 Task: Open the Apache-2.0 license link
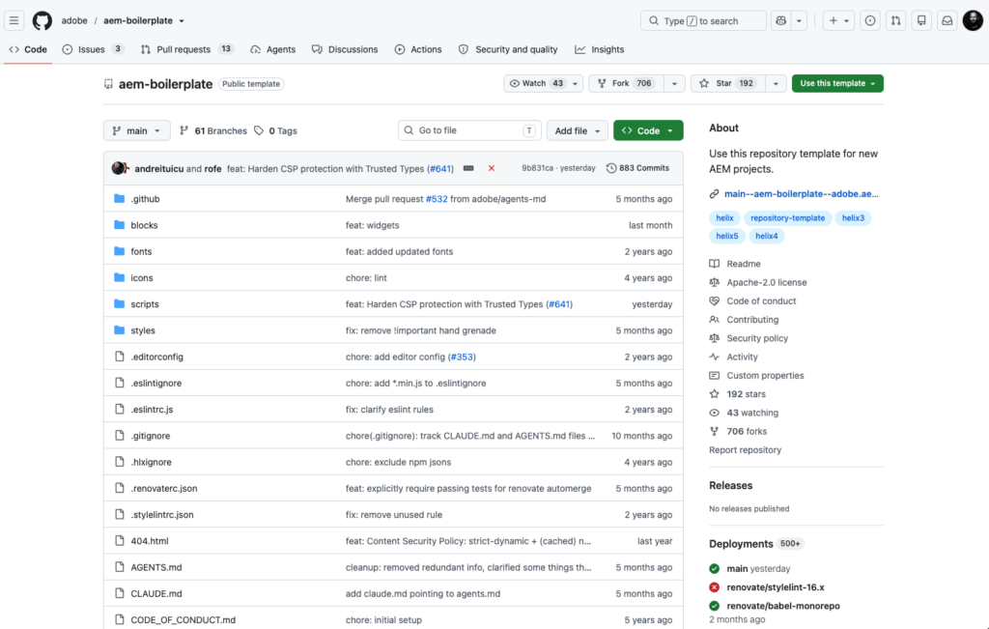point(766,283)
